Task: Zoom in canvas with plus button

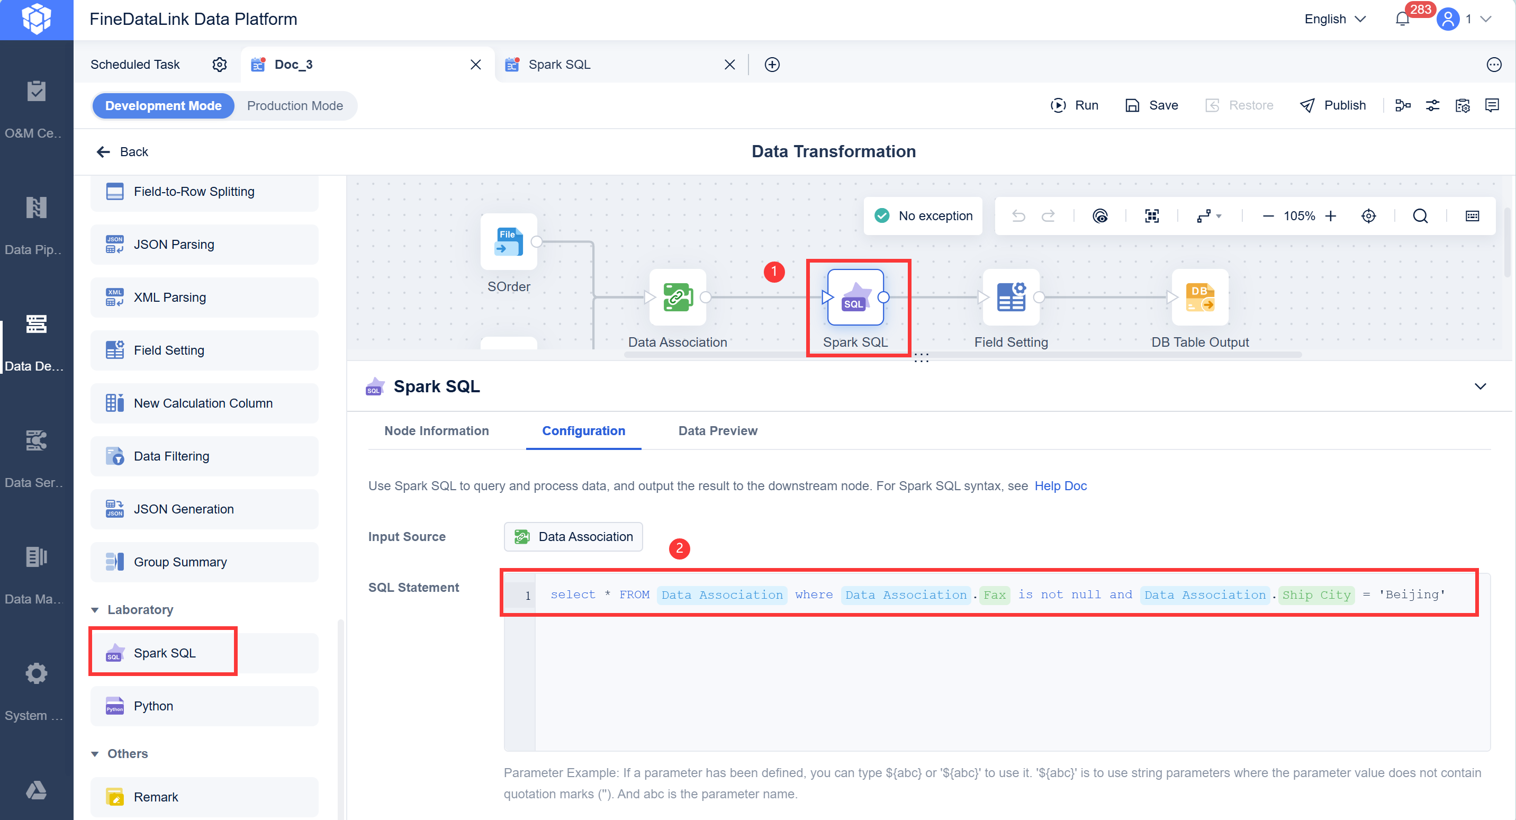Action: click(1331, 216)
